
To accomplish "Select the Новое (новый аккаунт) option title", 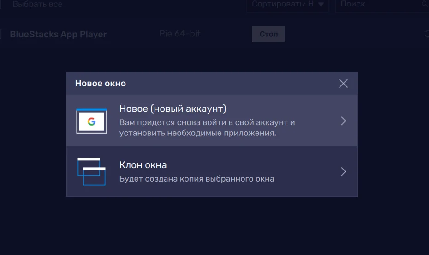I will pyautogui.click(x=173, y=109).
